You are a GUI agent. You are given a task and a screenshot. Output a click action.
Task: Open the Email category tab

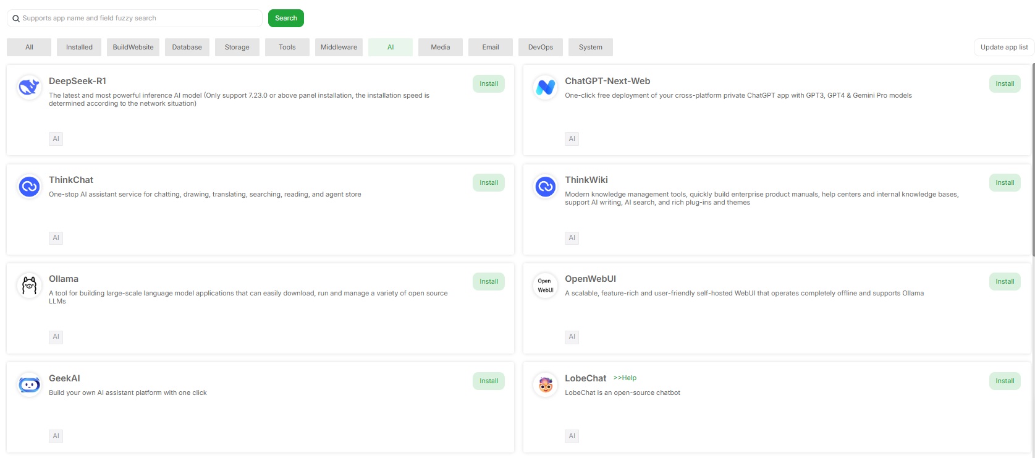[x=491, y=47]
